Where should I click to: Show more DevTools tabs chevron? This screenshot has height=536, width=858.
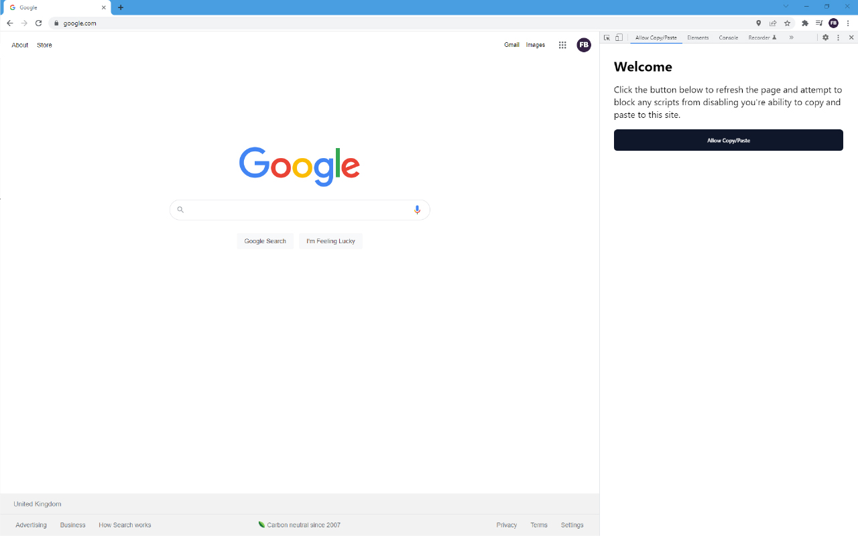(791, 38)
